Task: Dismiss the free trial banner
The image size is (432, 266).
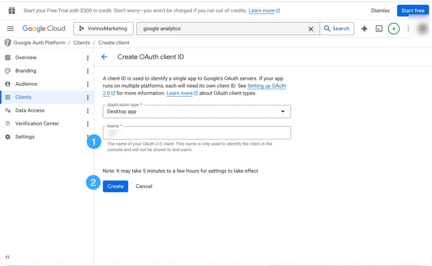Action: (380, 11)
